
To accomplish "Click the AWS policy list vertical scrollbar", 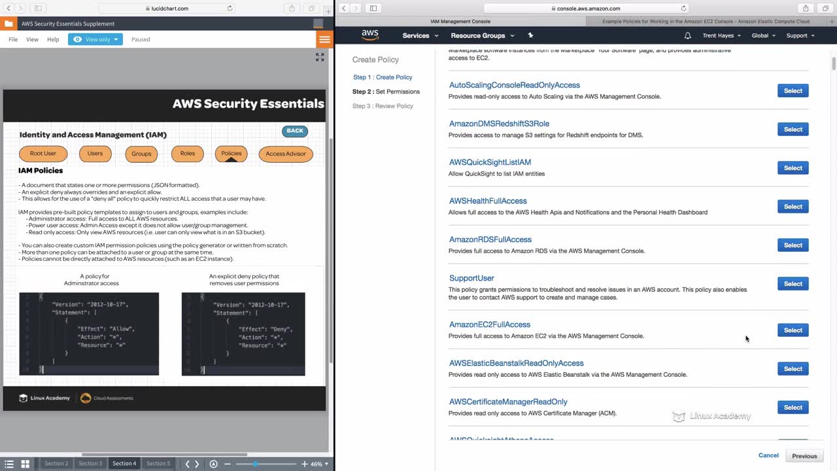I will coord(834,64).
